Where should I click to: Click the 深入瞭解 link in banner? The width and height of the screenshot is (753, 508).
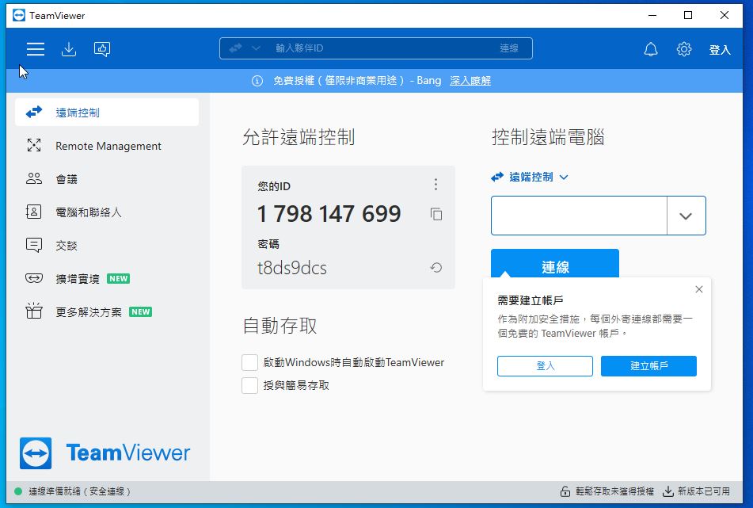[x=470, y=81]
